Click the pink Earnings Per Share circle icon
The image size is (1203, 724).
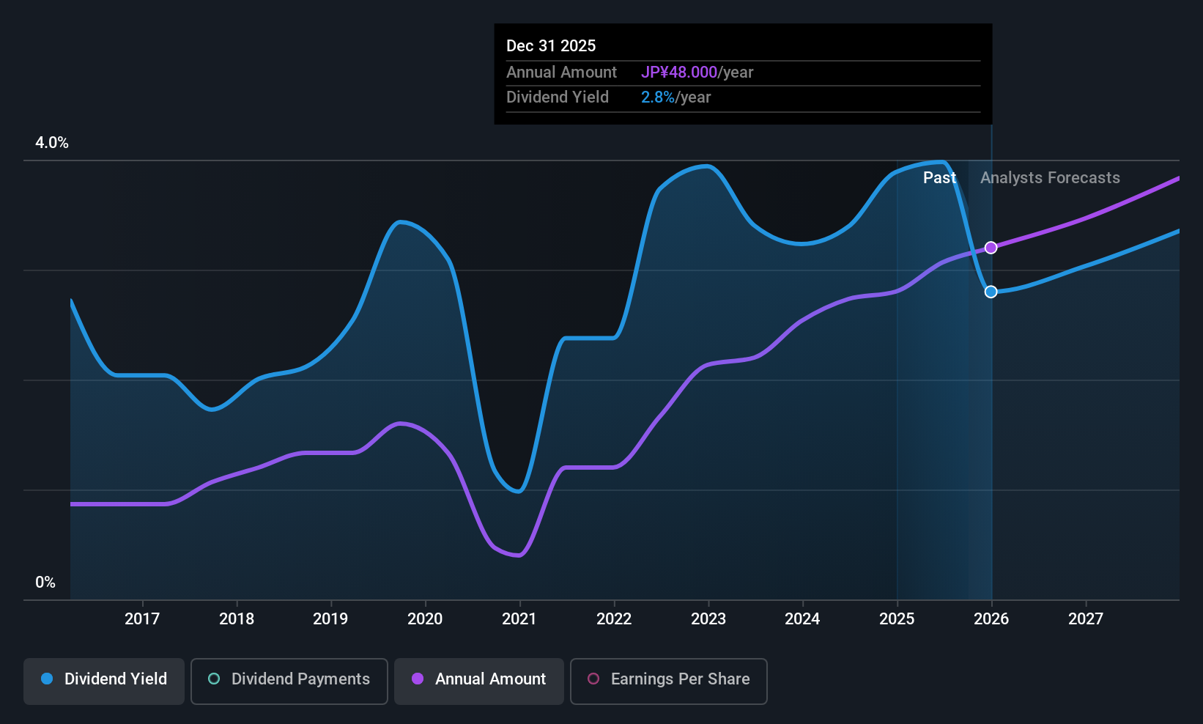(593, 679)
